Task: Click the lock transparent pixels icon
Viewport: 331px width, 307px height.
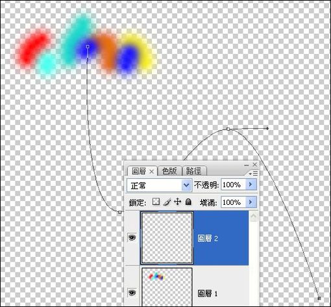Action: [x=156, y=202]
